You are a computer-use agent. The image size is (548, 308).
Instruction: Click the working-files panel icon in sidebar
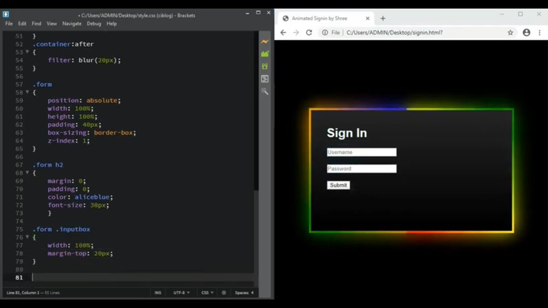[x=265, y=78]
